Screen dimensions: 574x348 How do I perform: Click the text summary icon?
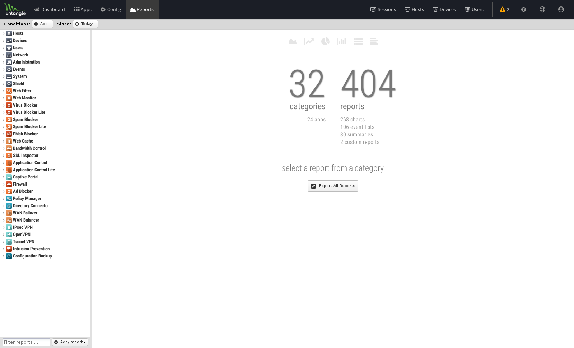374,41
